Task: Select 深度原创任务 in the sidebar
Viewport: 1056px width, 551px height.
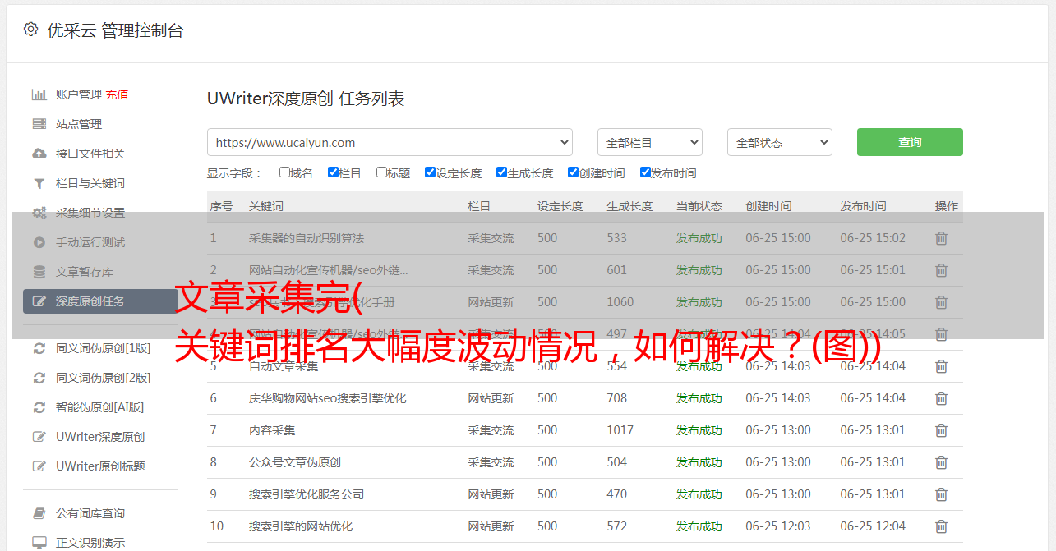Action: 100,301
